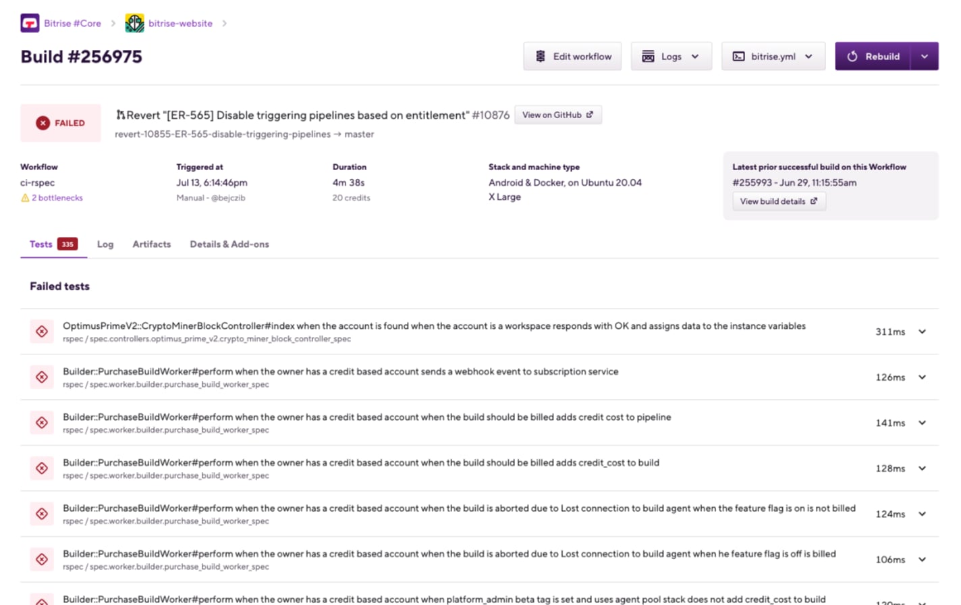This screenshot has height=605, width=961.
Task: Open the Rebuild options dropdown arrow
Action: 925,57
